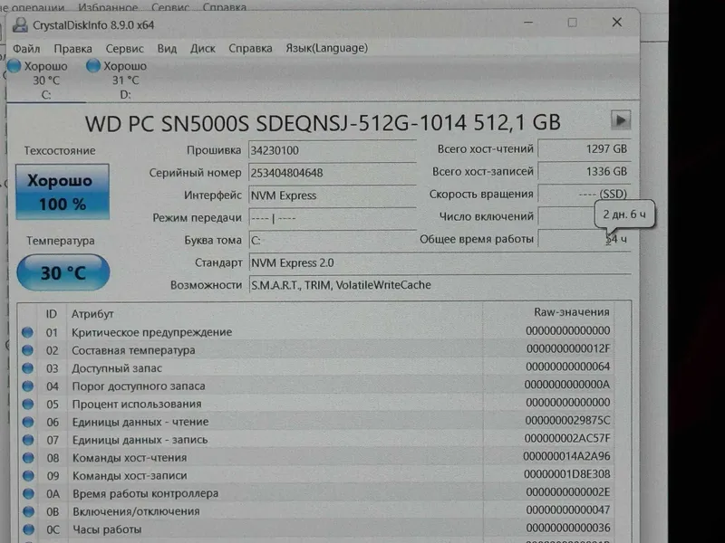Viewport: 725px width, 543px height.
Task: Click the Интерфейс field NVM Express
Action: tap(332, 195)
